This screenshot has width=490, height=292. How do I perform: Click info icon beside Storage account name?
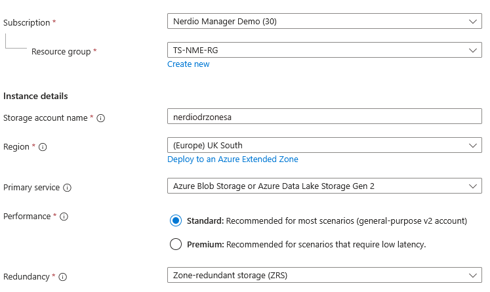[101, 118]
